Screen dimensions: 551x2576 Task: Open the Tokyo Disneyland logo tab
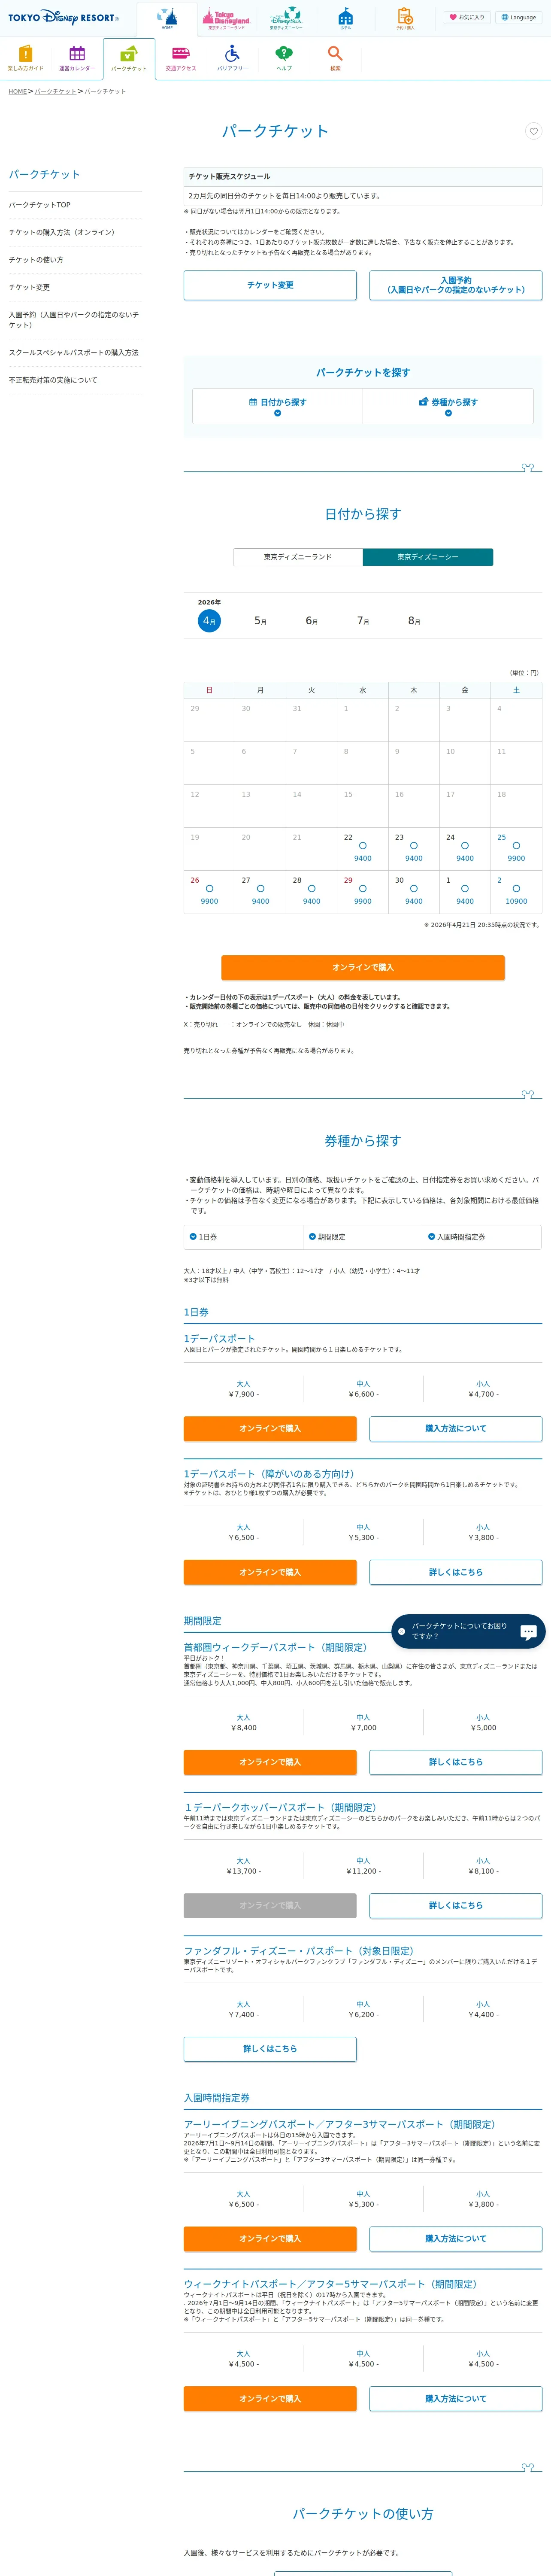[x=226, y=19]
